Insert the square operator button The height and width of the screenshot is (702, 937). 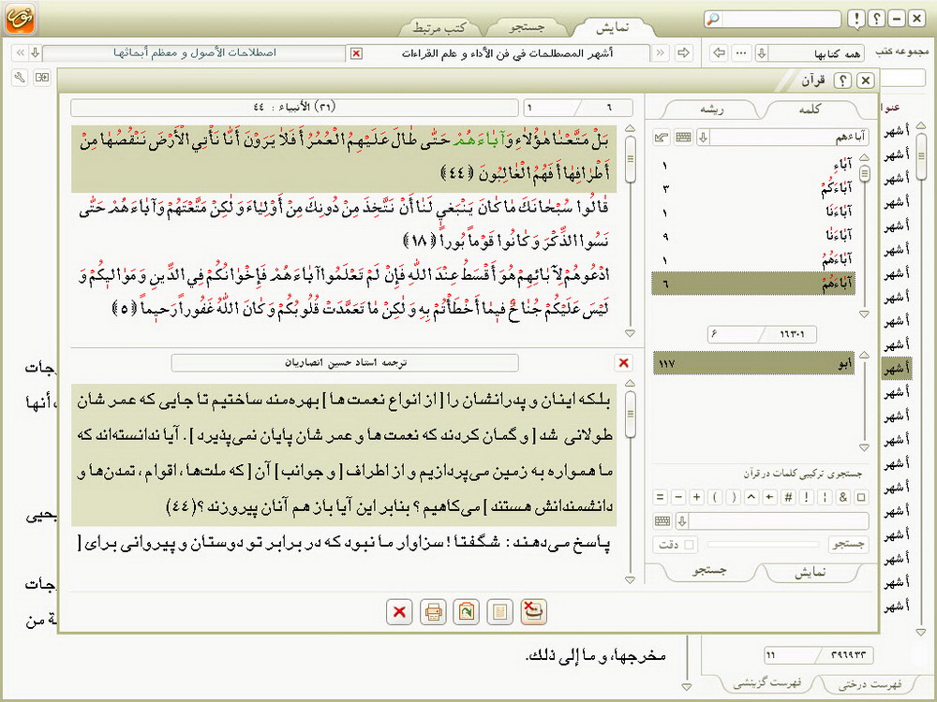pos(861,497)
